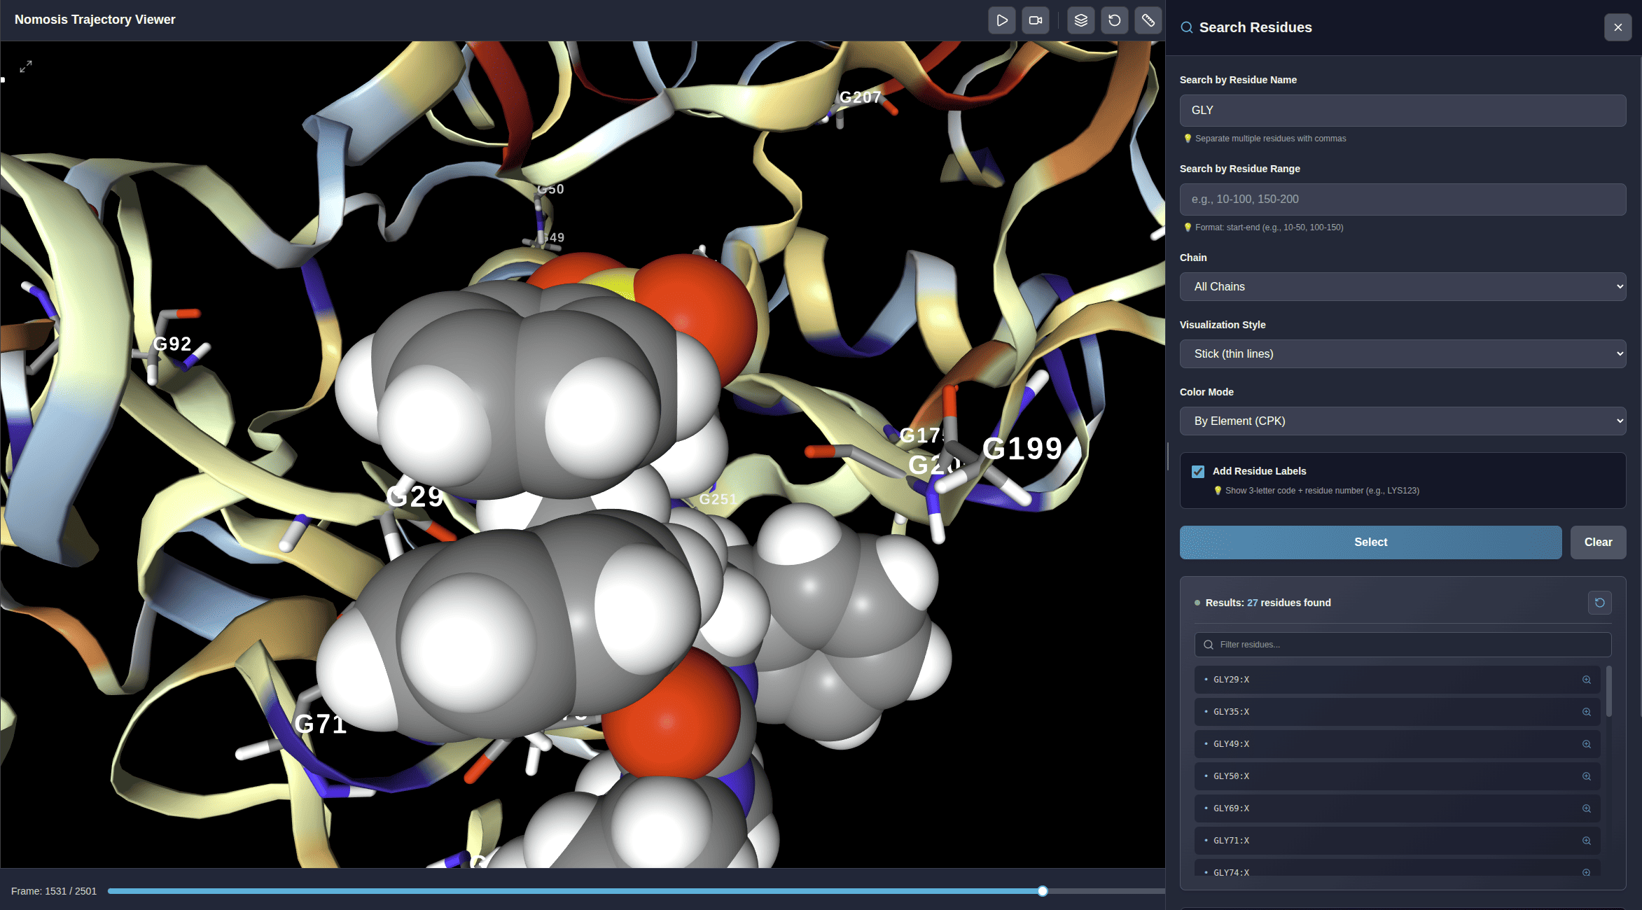Image resolution: width=1642 pixels, height=910 pixels.
Task: Click the refresh icon beside results count
Action: pos(1600,603)
